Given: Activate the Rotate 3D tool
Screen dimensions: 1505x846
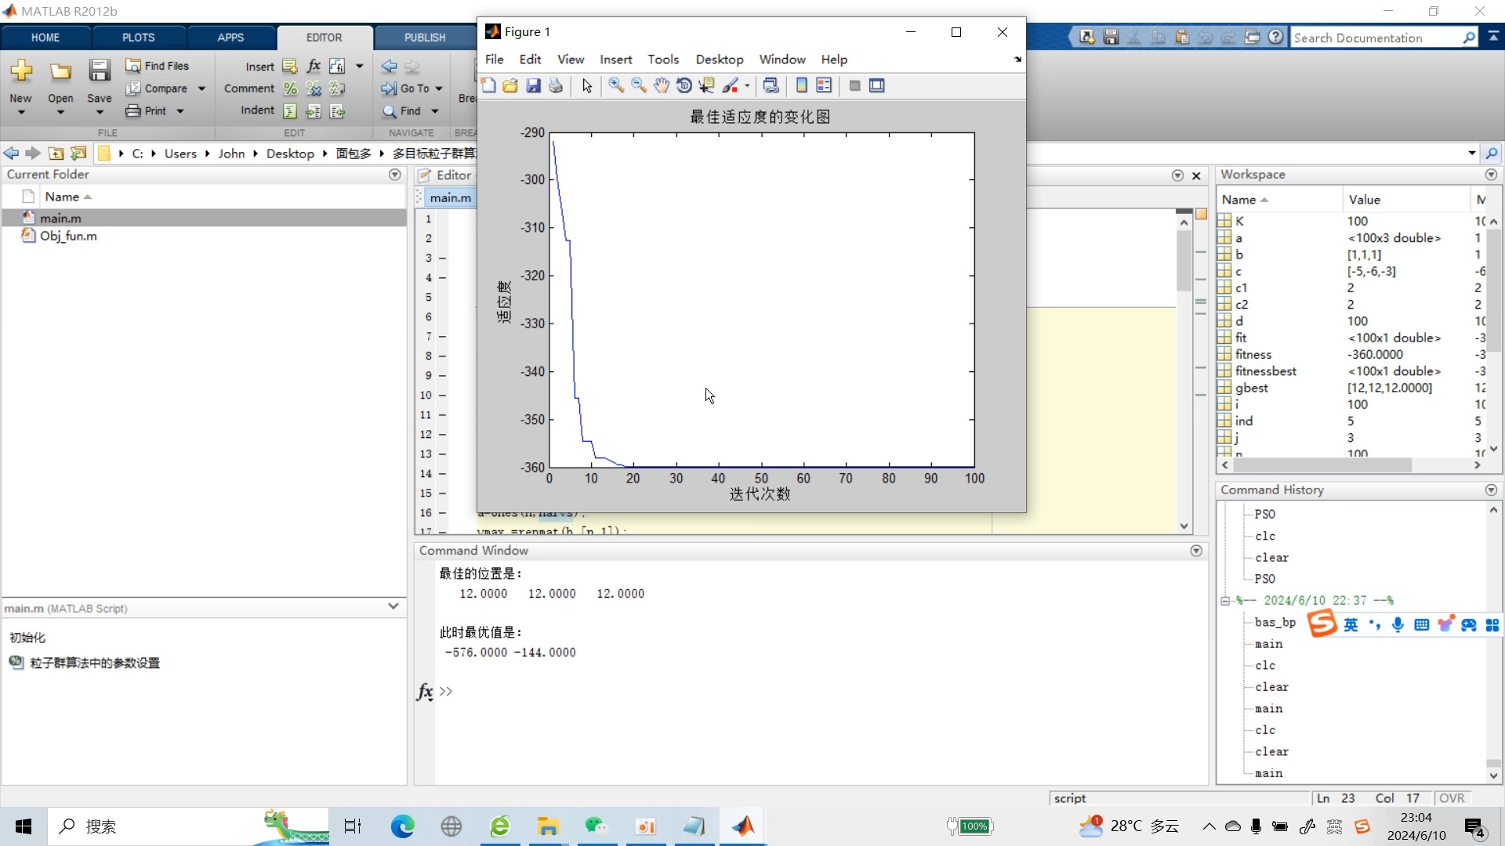Looking at the screenshot, I should [x=684, y=86].
